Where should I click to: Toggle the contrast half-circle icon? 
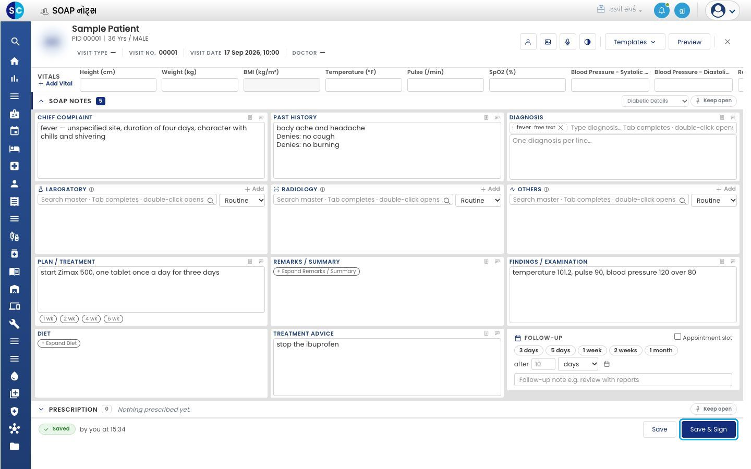tap(587, 42)
